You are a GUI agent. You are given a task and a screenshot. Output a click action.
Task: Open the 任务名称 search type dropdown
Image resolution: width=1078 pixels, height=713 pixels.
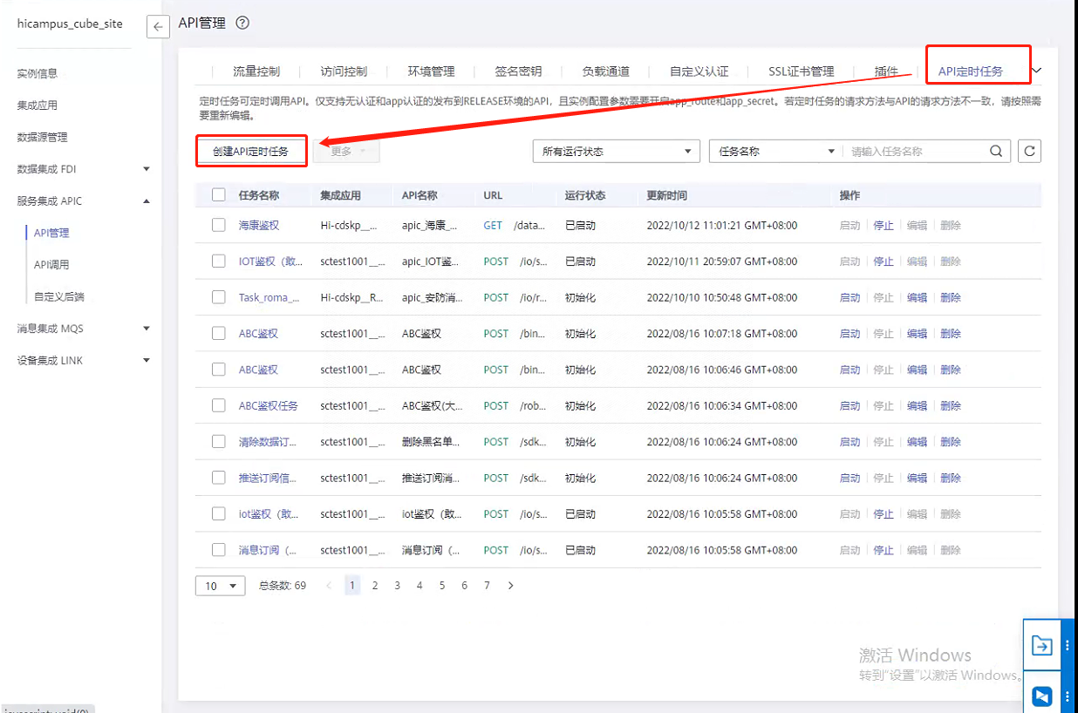click(776, 151)
